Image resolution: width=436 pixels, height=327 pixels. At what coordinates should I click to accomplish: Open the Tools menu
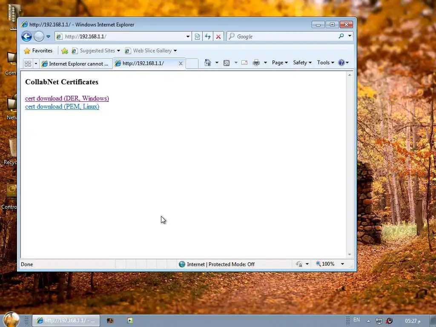[326, 63]
